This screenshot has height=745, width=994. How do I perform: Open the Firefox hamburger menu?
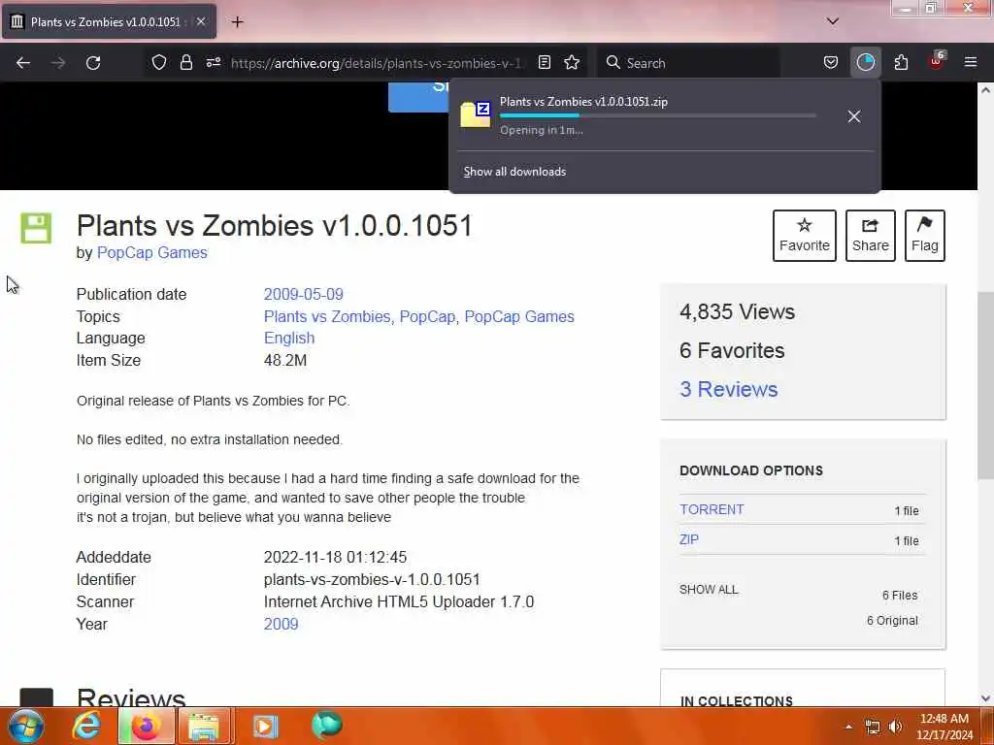pyautogui.click(x=970, y=62)
